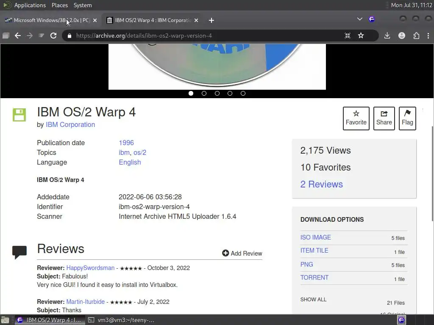Click the green floppy disk software icon
The width and height of the screenshot is (434, 325).
tap(19, 115)
